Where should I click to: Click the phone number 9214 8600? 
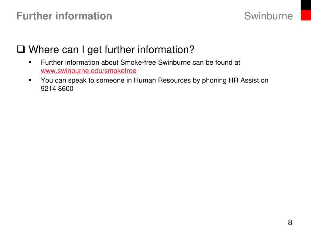(57, 89)
